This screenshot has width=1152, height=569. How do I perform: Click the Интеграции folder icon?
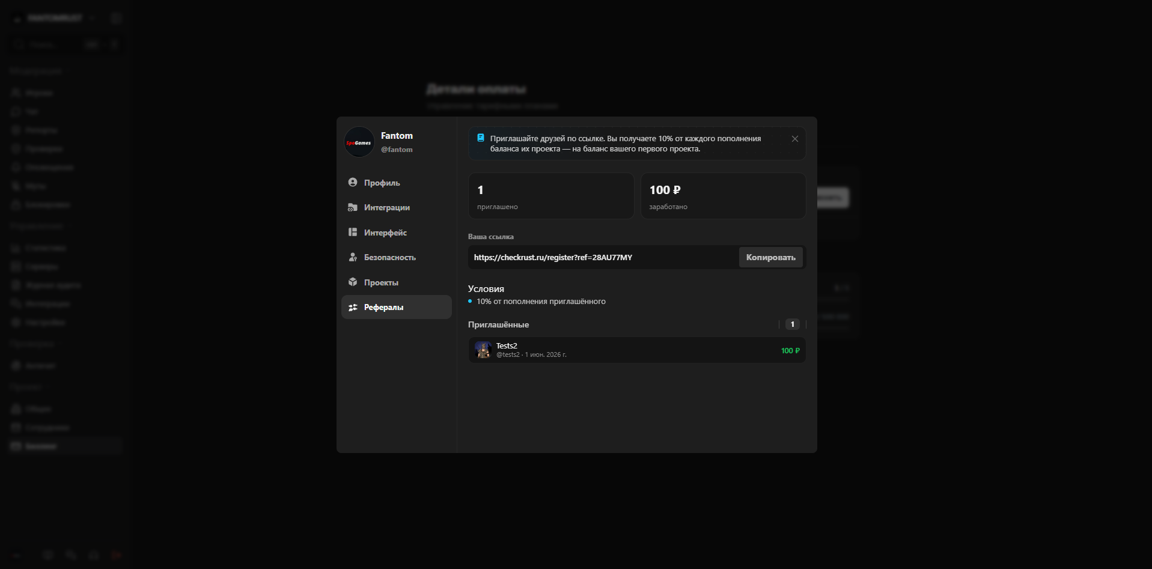click(x=353, y=207)
